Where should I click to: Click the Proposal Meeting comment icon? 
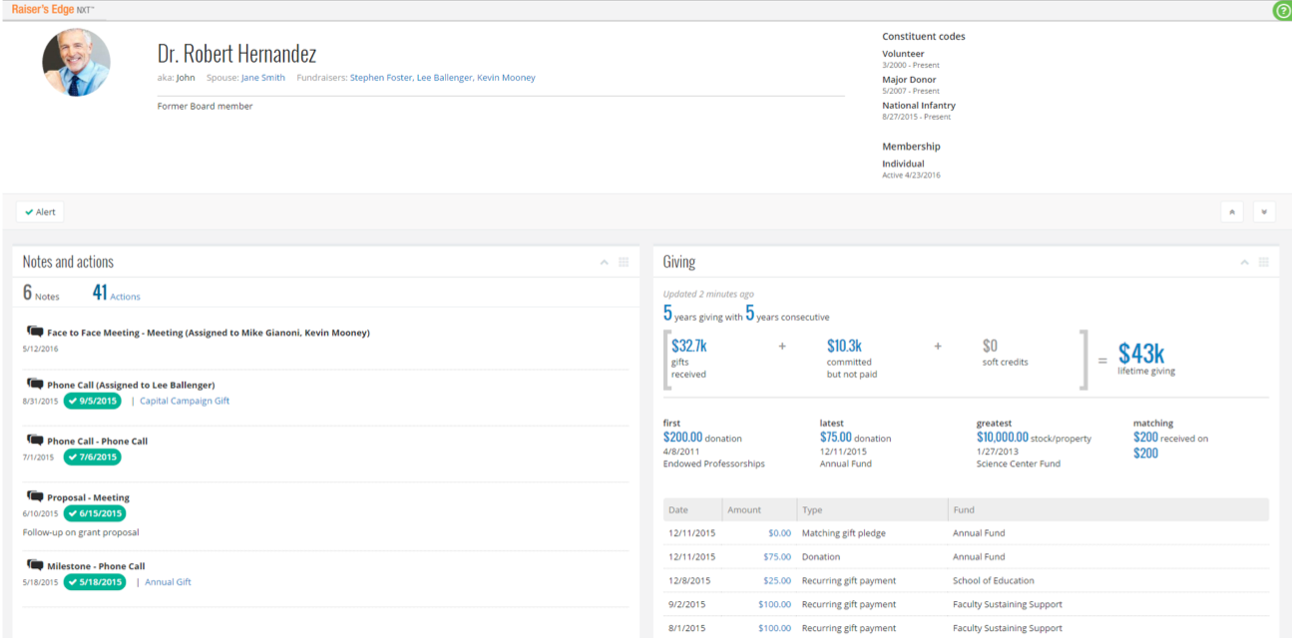tap(35, 496)
